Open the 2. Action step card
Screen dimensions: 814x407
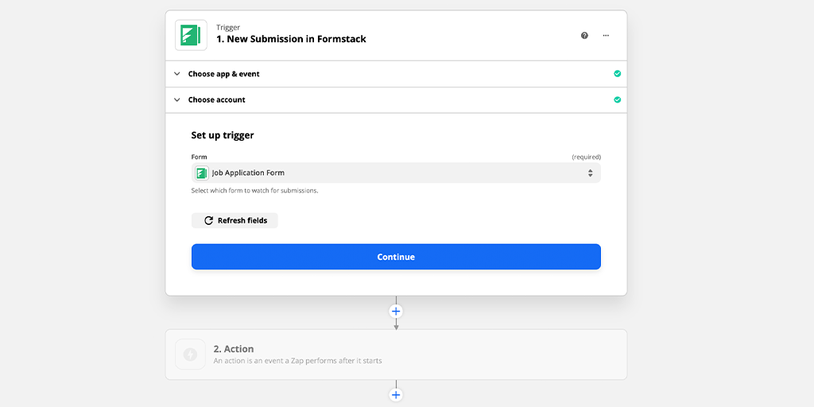click(x=396, y=355)
